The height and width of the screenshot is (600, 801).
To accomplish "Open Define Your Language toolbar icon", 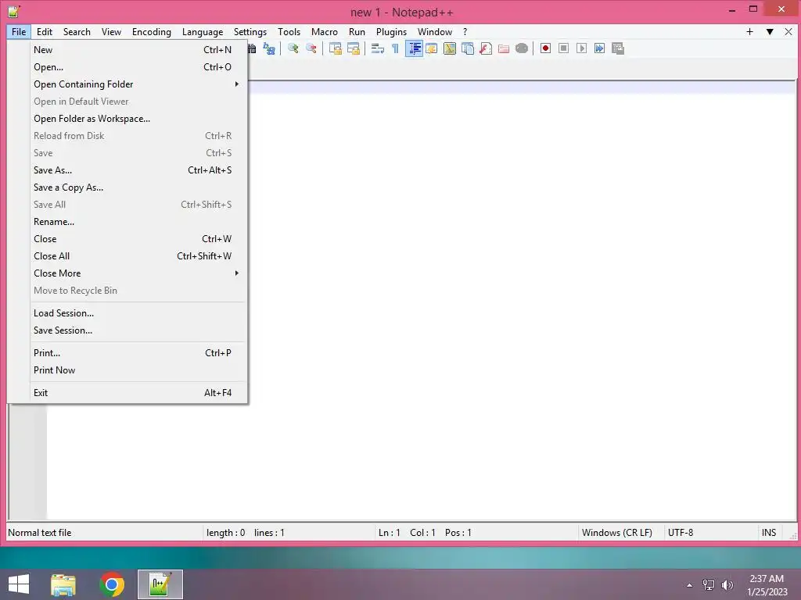I will (432, 48).
